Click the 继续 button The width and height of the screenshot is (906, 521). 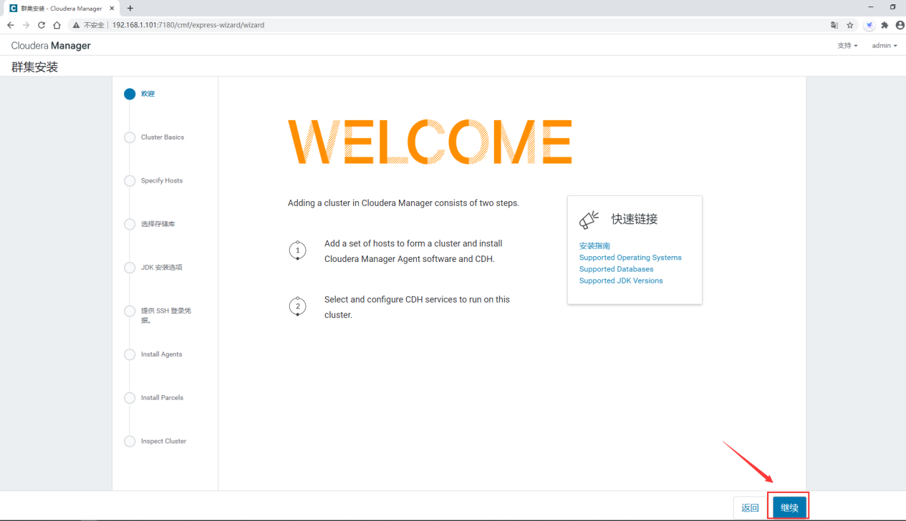pos(789,508)
